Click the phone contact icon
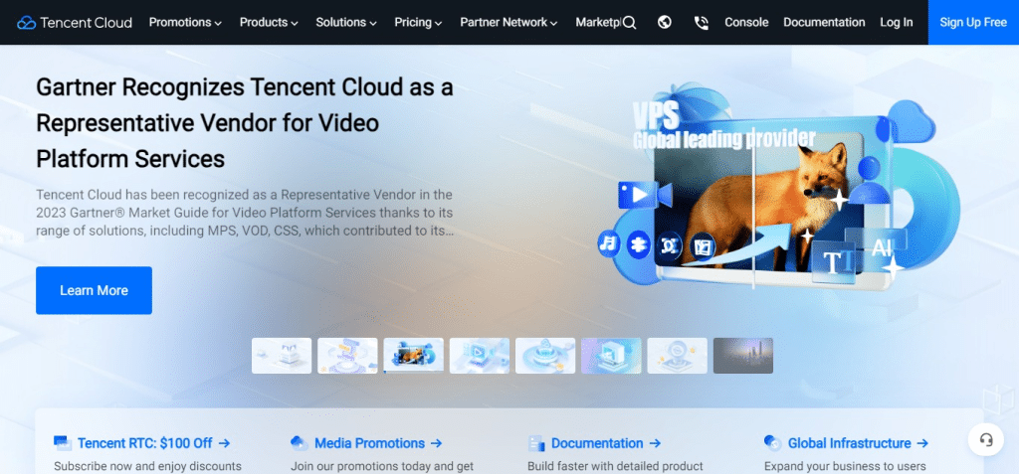 tap(701, 24)
